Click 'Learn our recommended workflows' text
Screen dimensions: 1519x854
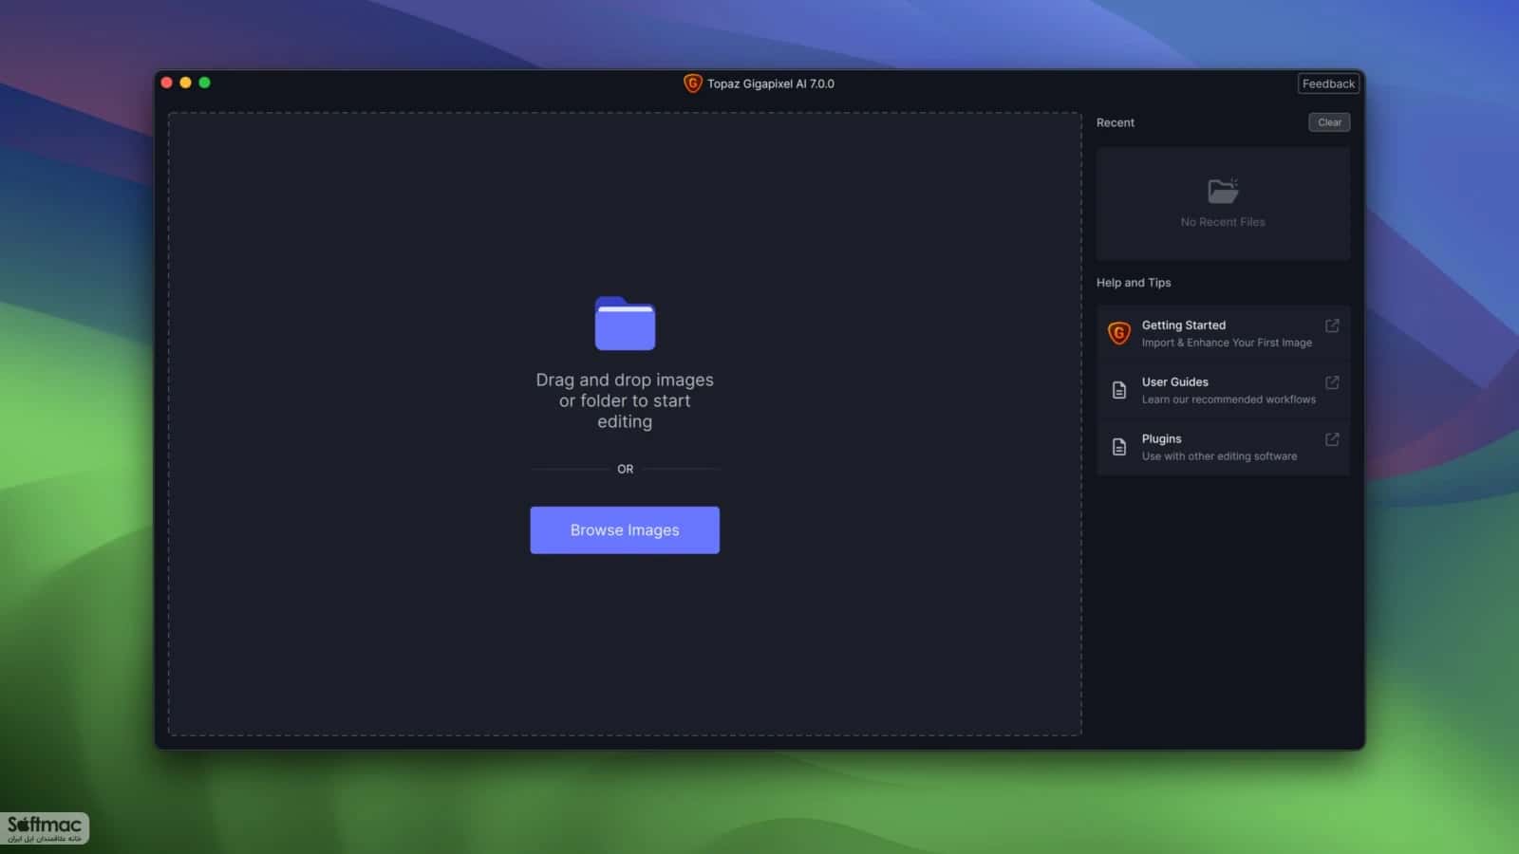point(1228,399)
